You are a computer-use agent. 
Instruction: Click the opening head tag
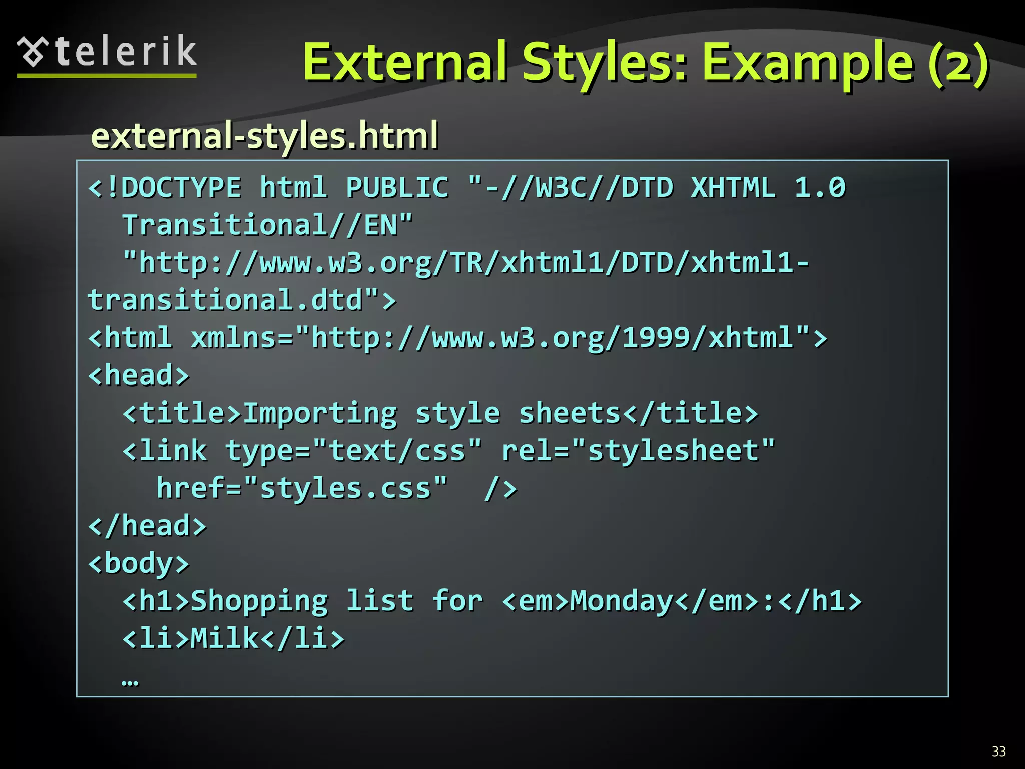(x=139, y=375)
